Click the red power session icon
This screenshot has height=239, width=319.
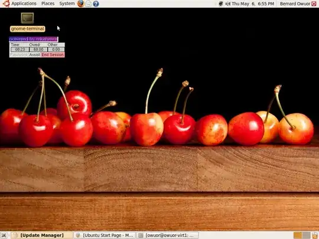(x=314, y=4)
